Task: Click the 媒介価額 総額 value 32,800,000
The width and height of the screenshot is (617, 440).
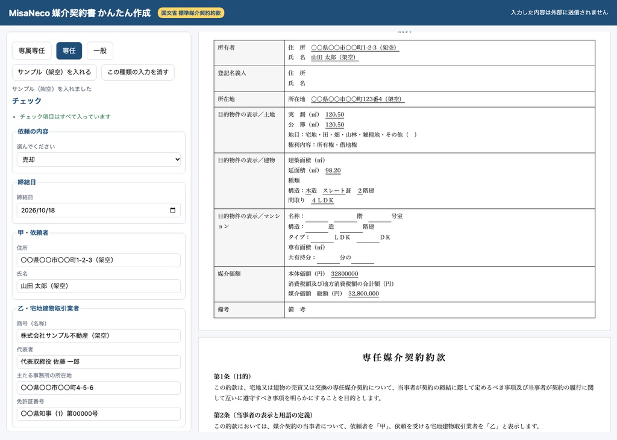Action: click(363, 293)
